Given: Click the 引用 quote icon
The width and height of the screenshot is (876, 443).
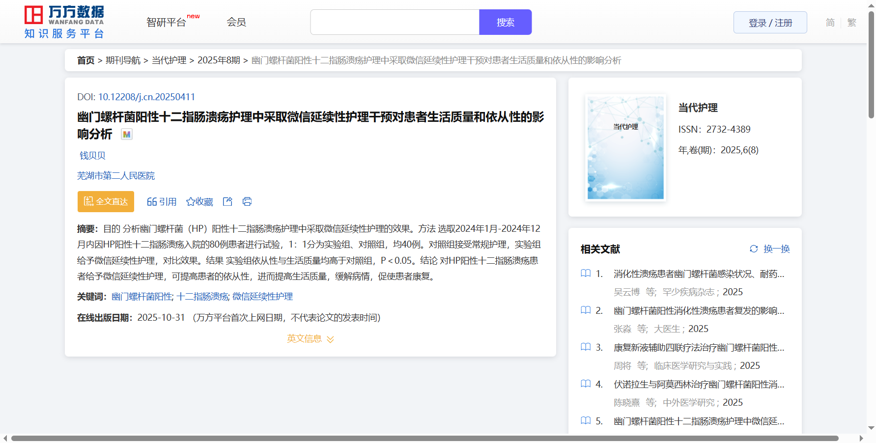Looking at the screenshot, I should [x=152, y=202].
